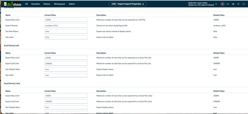The image size is (248, 114).
Task: Edit the CSV Export Row Limit field
Action: [x=66, y=20]
